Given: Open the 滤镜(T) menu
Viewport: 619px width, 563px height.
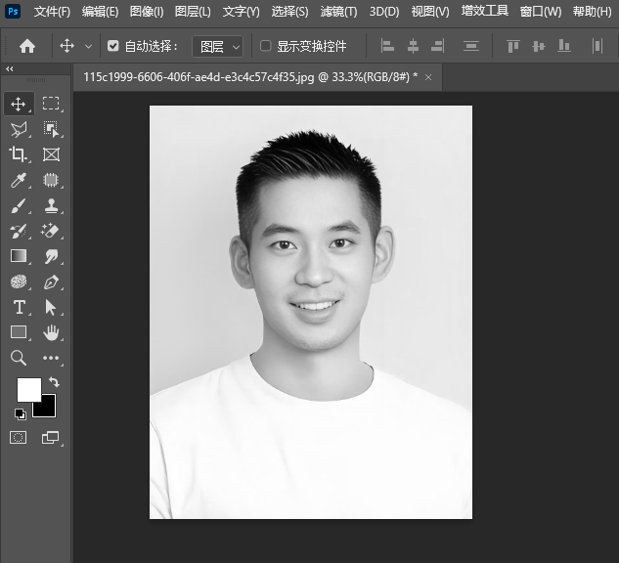Looking at the screenshot, I should (338, 12).
